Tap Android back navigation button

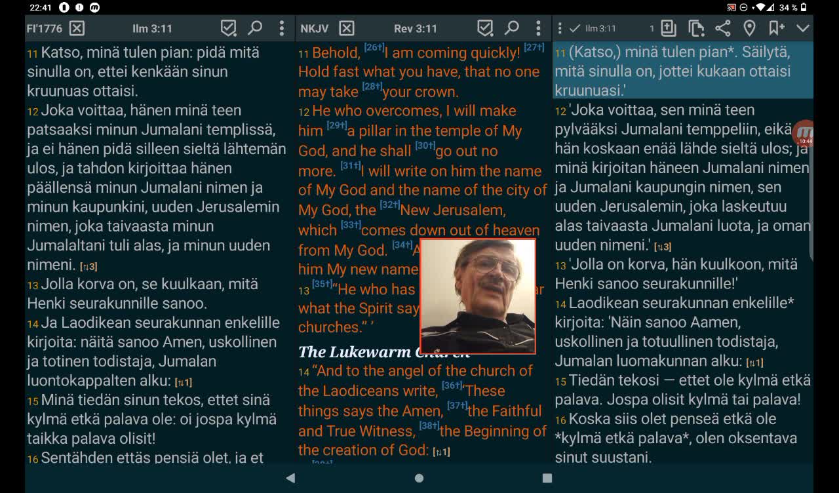click(x=290, y=478)
